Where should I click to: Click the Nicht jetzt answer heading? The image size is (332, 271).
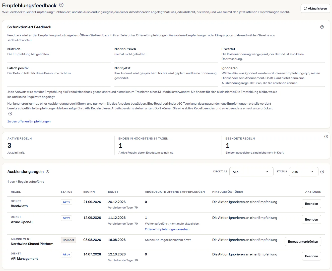pos(122,68)
